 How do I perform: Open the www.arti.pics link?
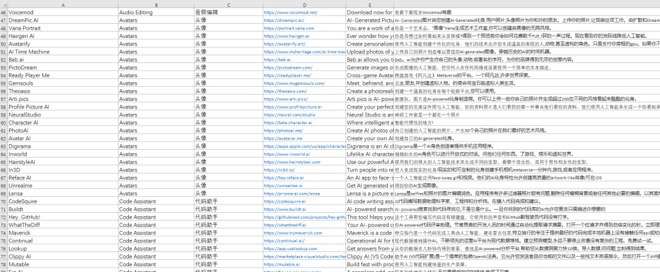point(286,99)
